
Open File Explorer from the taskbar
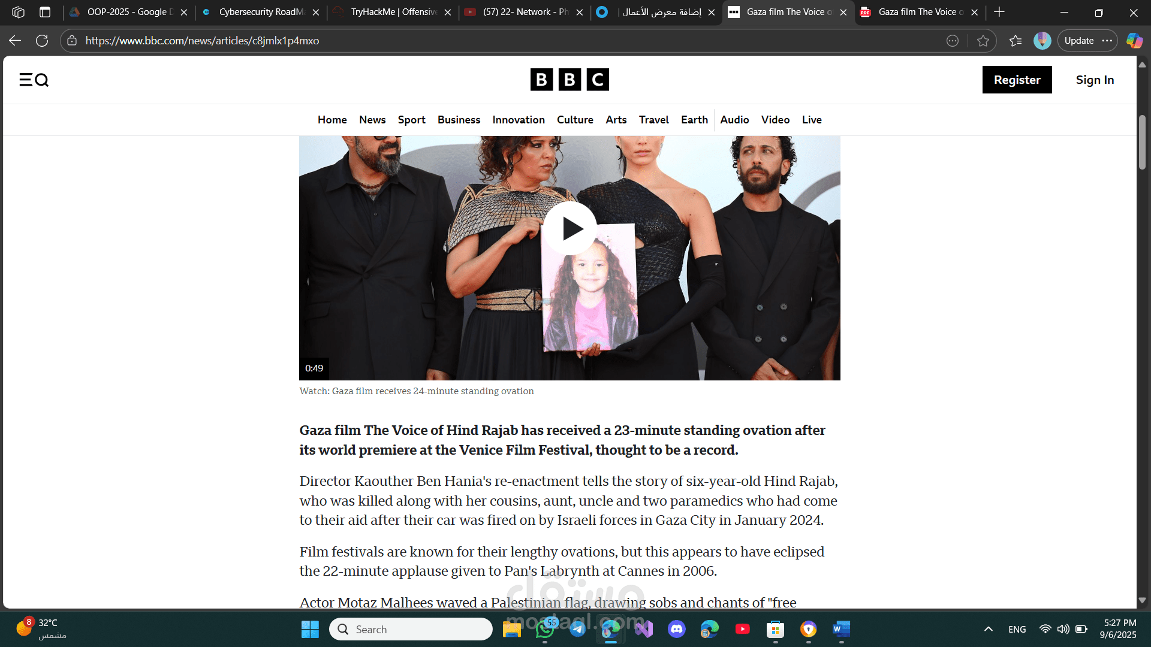511,630
